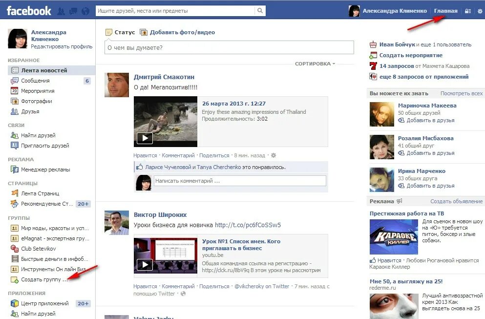
Task: Select Добавить фото/видео tab
Action: 178,32
